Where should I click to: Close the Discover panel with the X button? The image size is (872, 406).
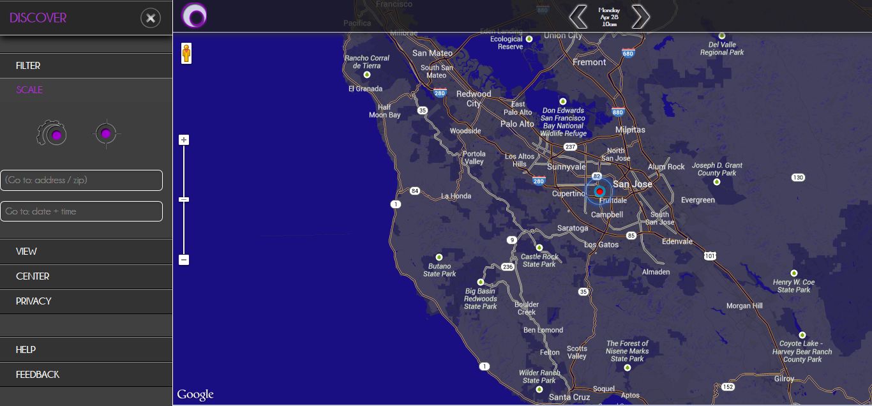click(x=151, y=18)
